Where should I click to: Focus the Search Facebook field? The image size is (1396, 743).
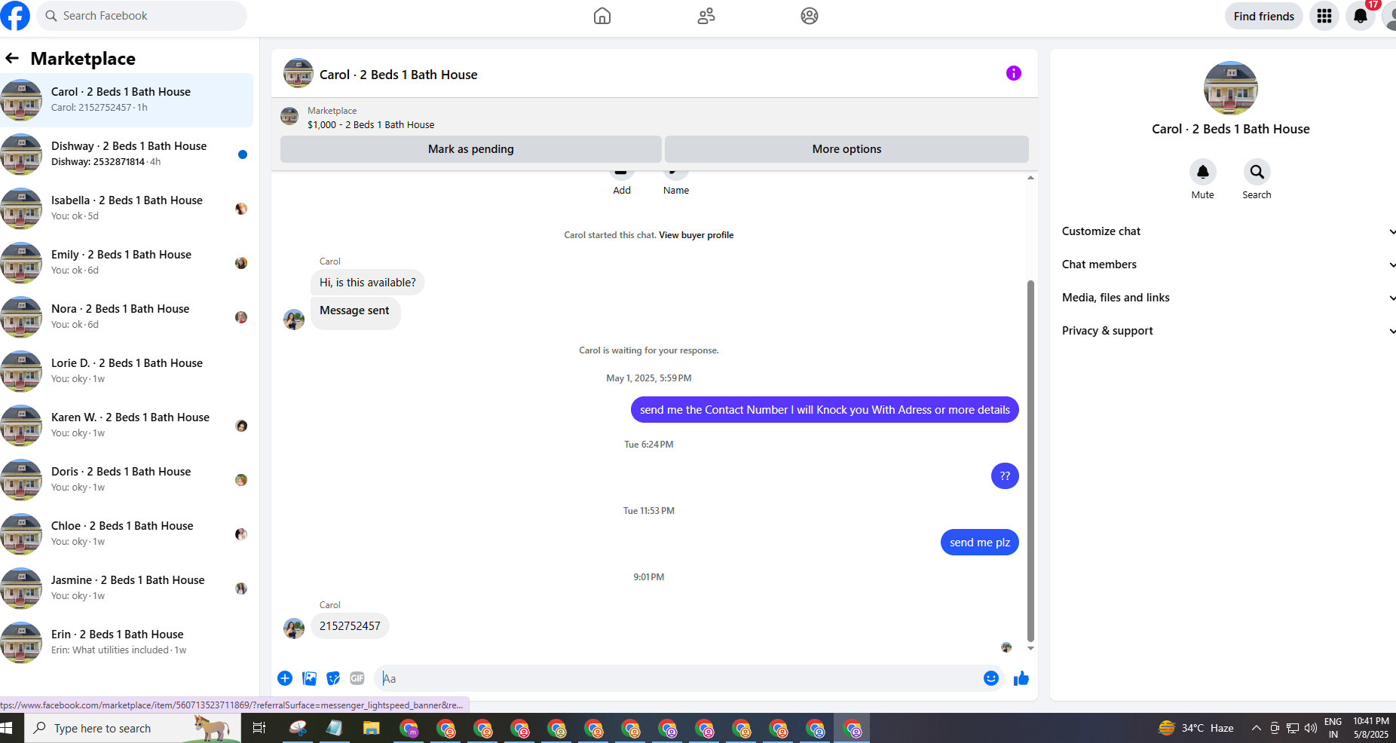[142, 16]
